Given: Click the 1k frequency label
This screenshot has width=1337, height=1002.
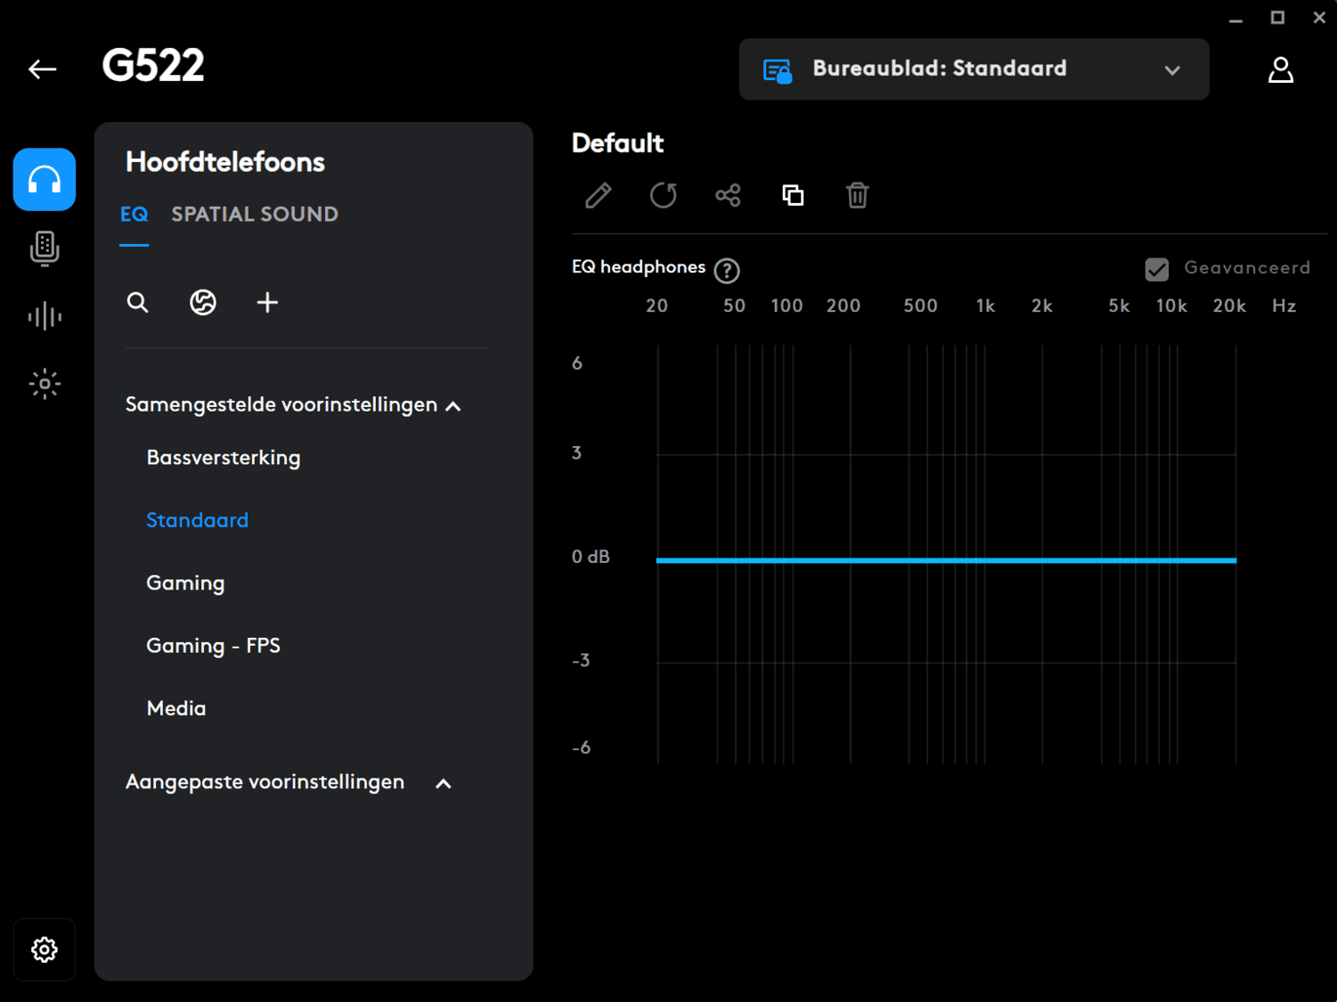Looking at the screenshot, I should pos(985,306).
